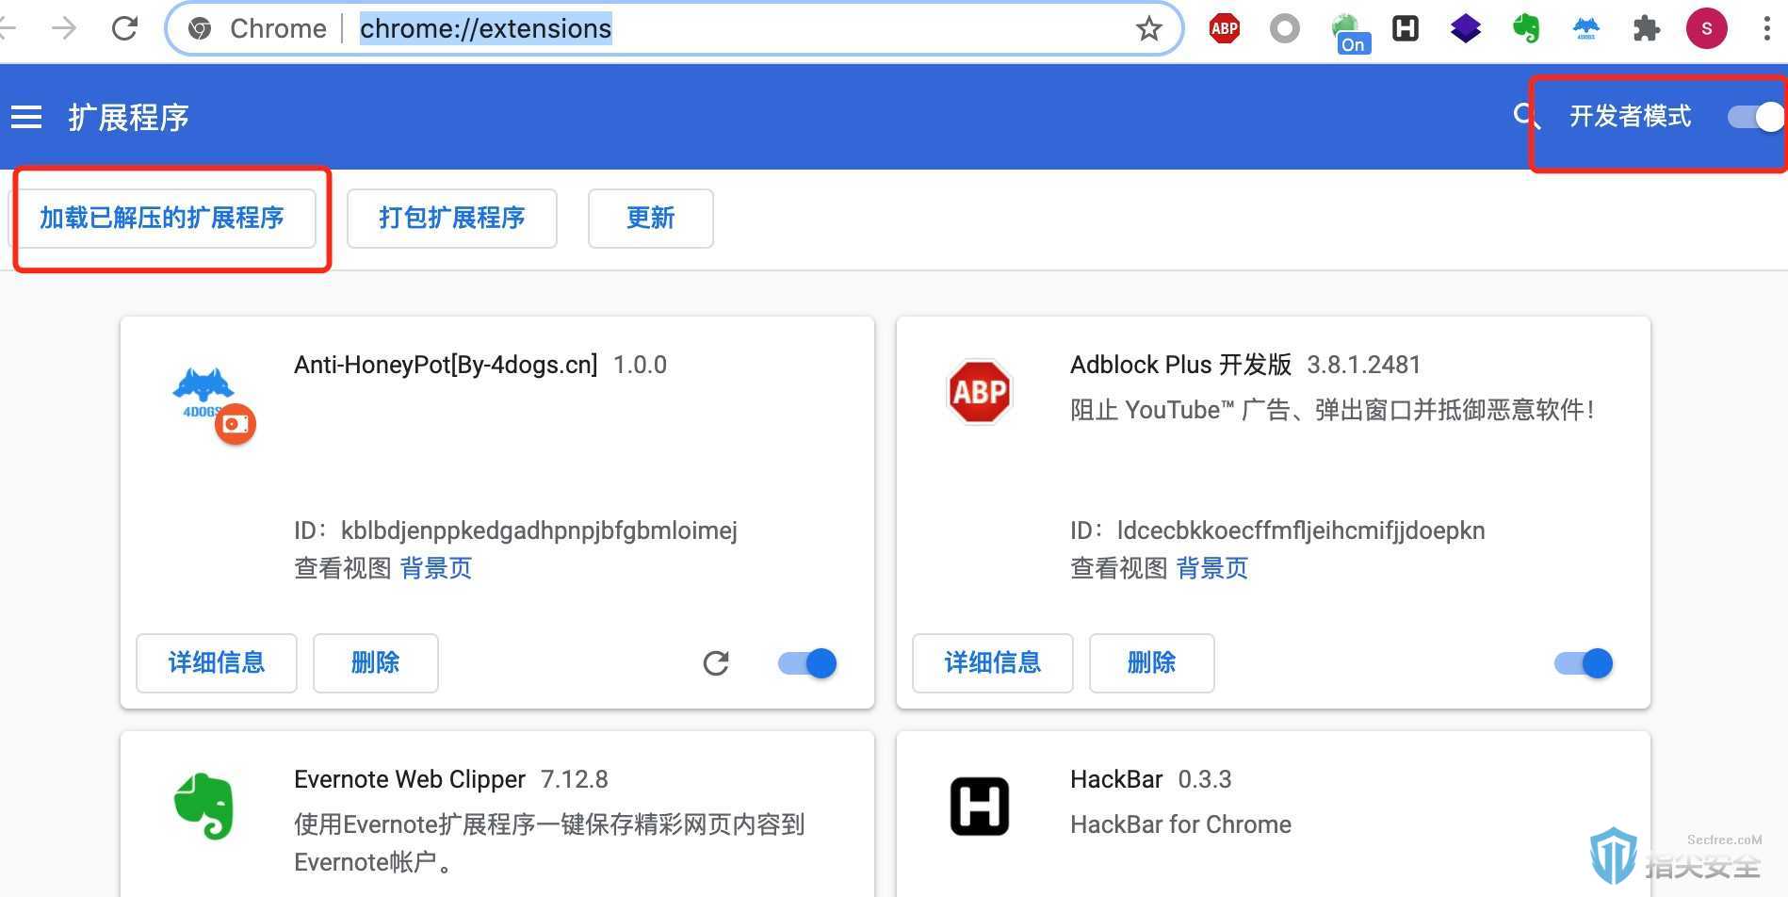Disable the Adblock Plus extension
Viewport: 1788px width, 897px height.
pyautogui.click(x=1584, y=663)
